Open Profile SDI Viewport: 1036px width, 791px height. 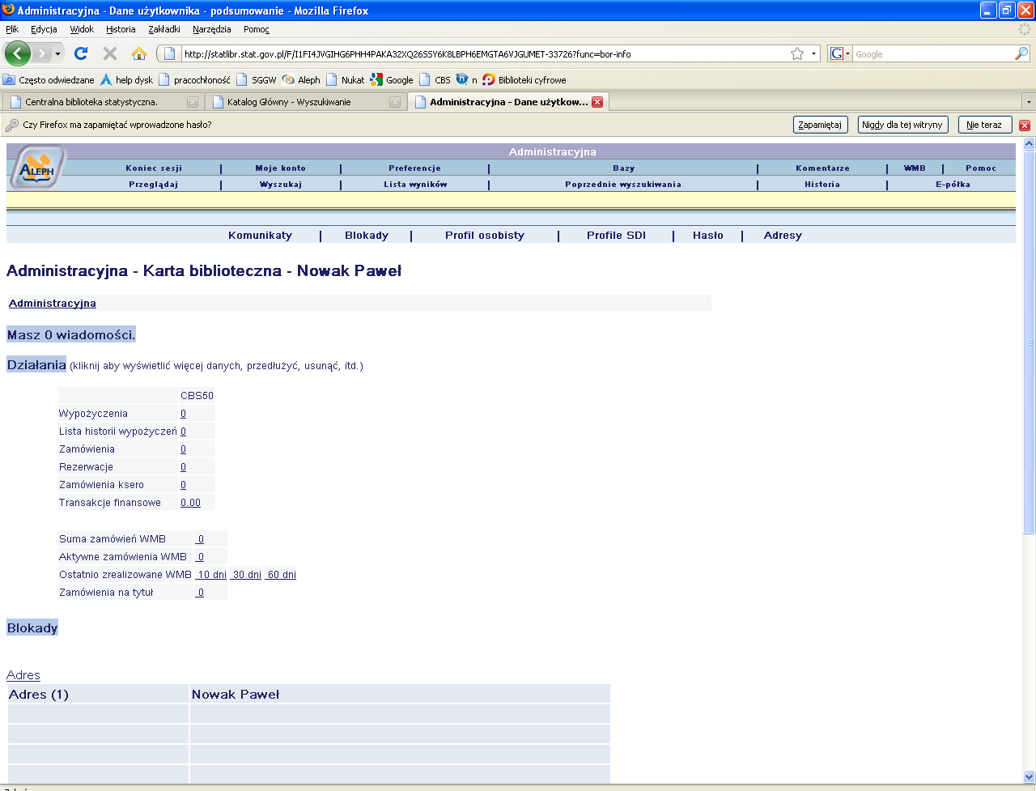click(616, 236)
